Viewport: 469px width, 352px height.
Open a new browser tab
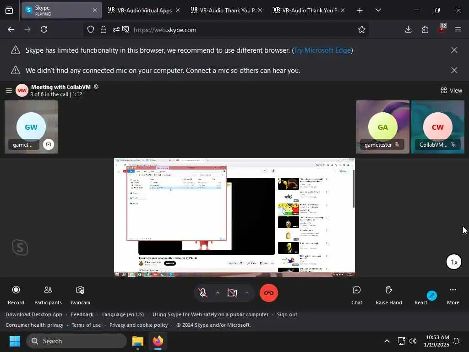pos(360,11)
